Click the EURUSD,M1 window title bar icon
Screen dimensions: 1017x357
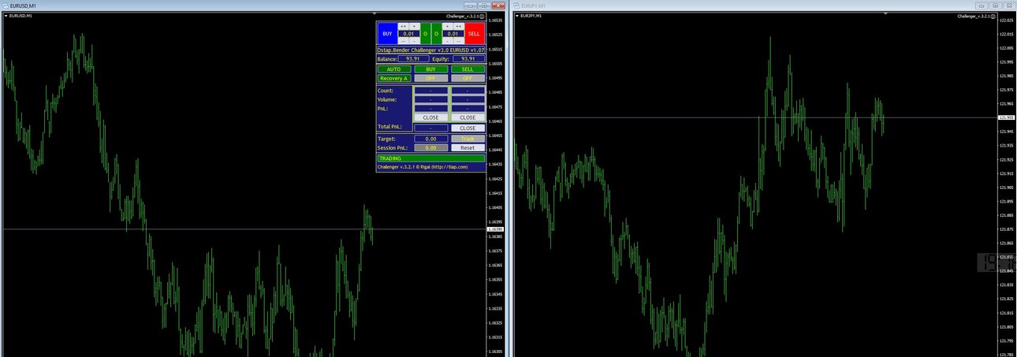(6, 6)
